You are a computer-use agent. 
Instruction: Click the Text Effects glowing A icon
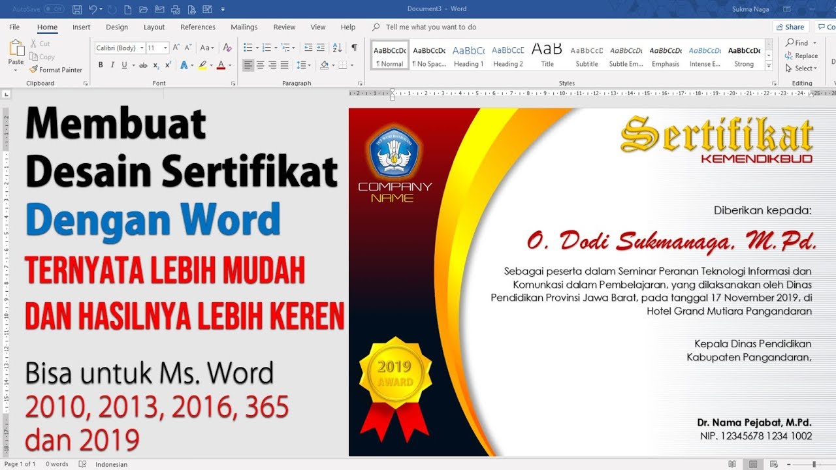point(184,65)
